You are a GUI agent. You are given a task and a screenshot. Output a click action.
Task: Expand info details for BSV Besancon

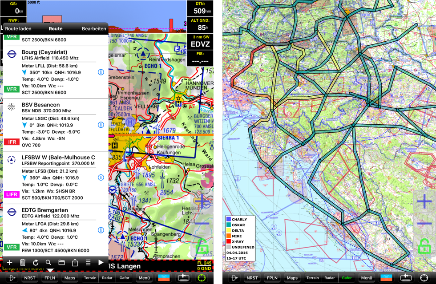(x=101, y=125)
